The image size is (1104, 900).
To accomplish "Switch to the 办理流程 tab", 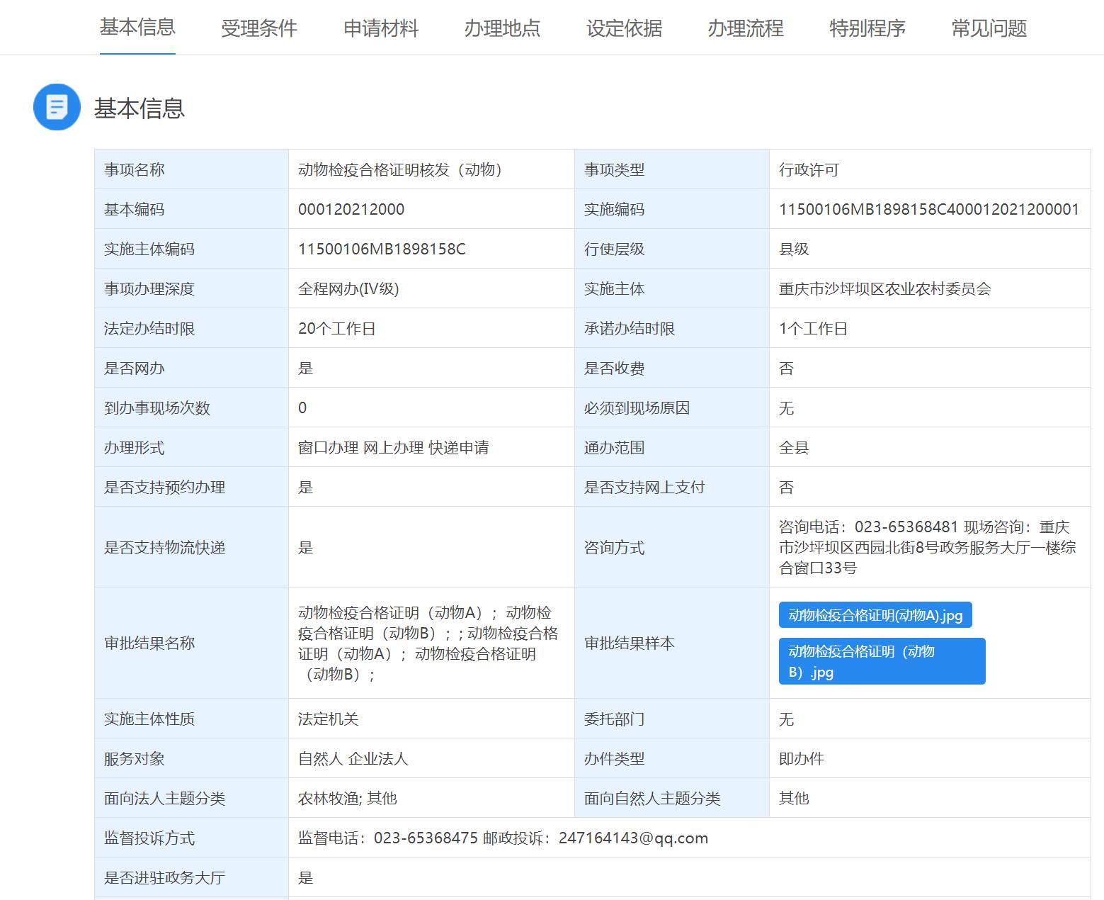I will point(745,28).
